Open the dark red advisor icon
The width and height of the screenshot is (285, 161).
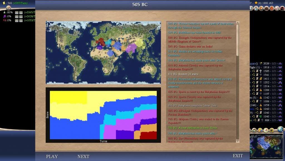coord(282,8)
